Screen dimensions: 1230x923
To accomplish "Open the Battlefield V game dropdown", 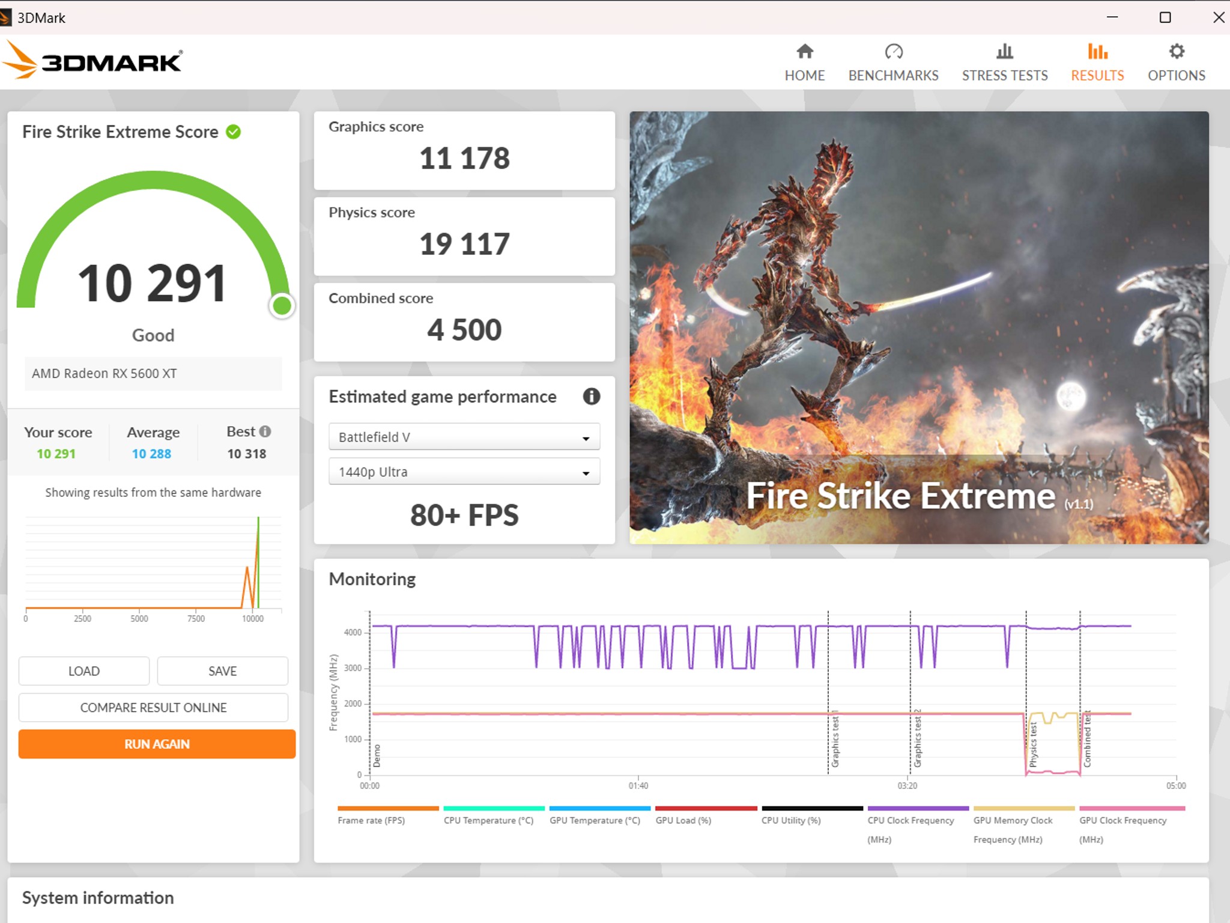I will (464, 437).
